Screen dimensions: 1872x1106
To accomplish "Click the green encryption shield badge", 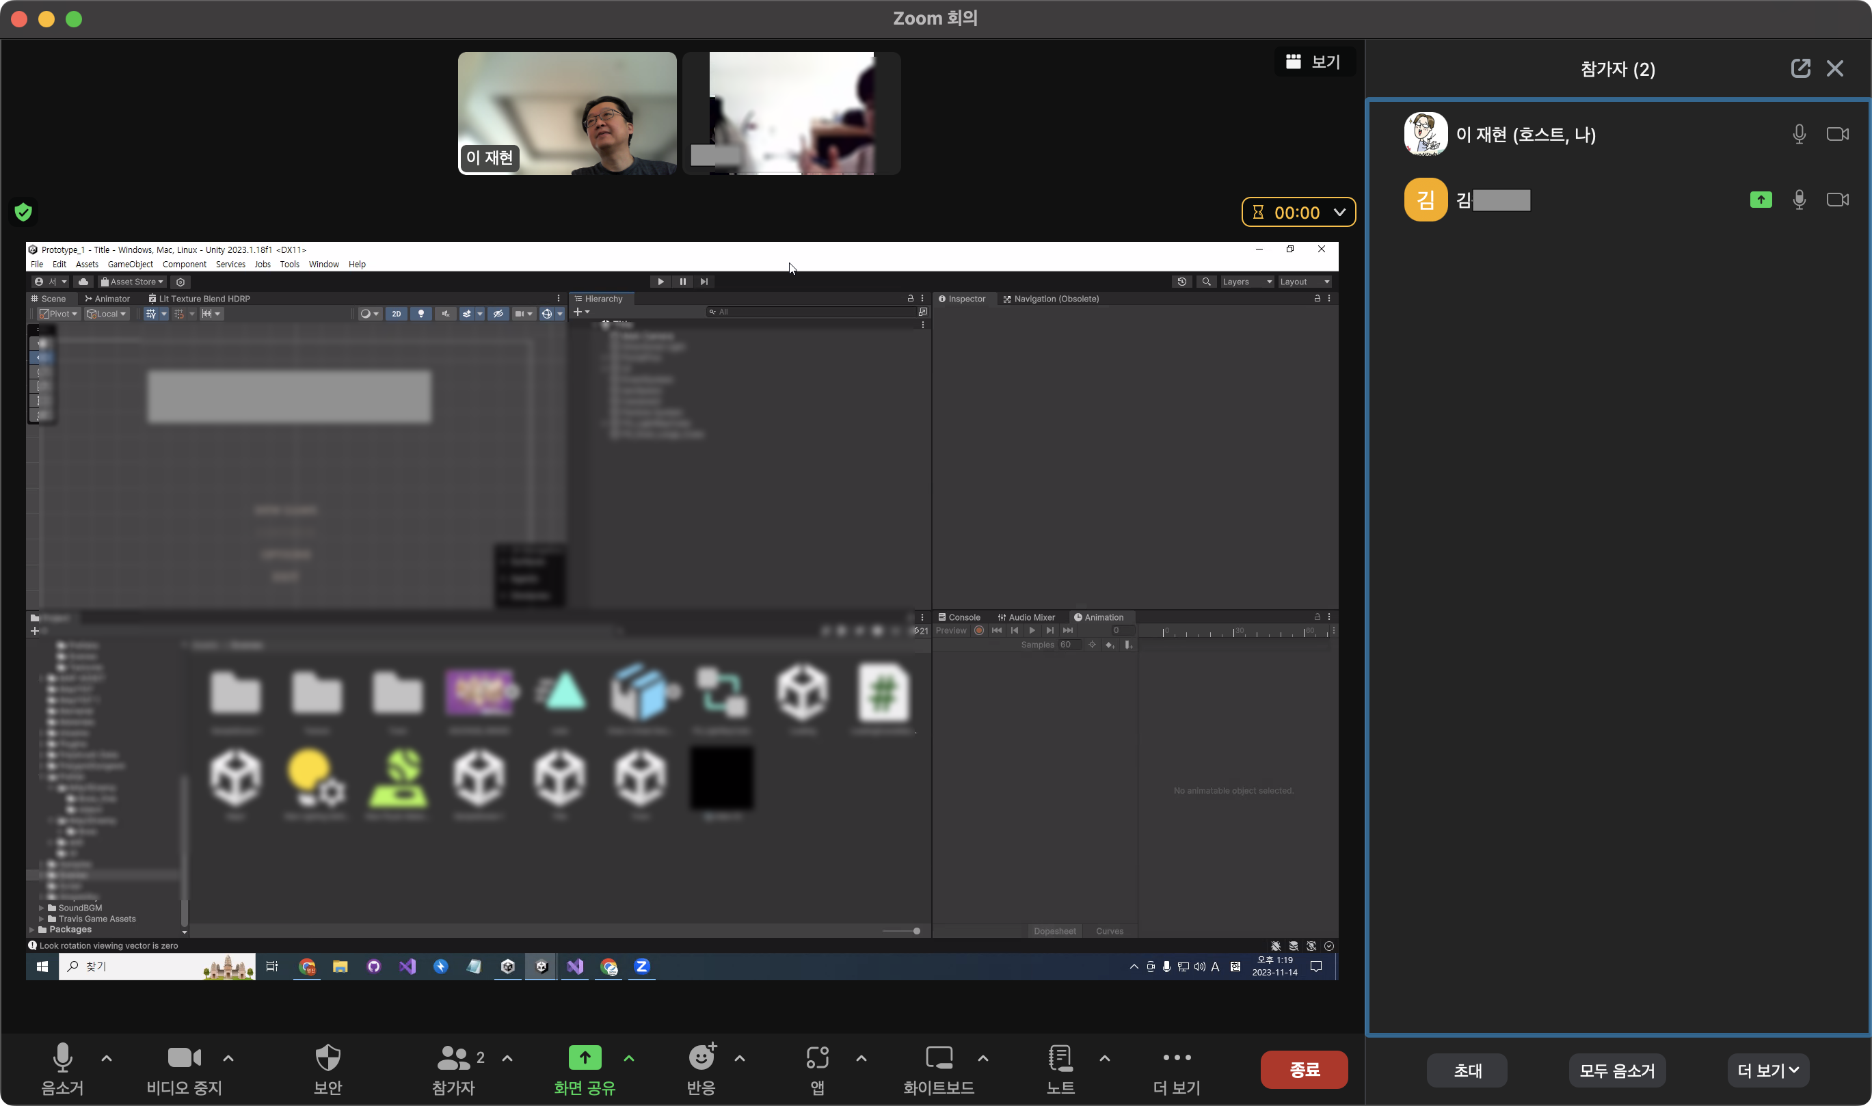I will point(23,213).
